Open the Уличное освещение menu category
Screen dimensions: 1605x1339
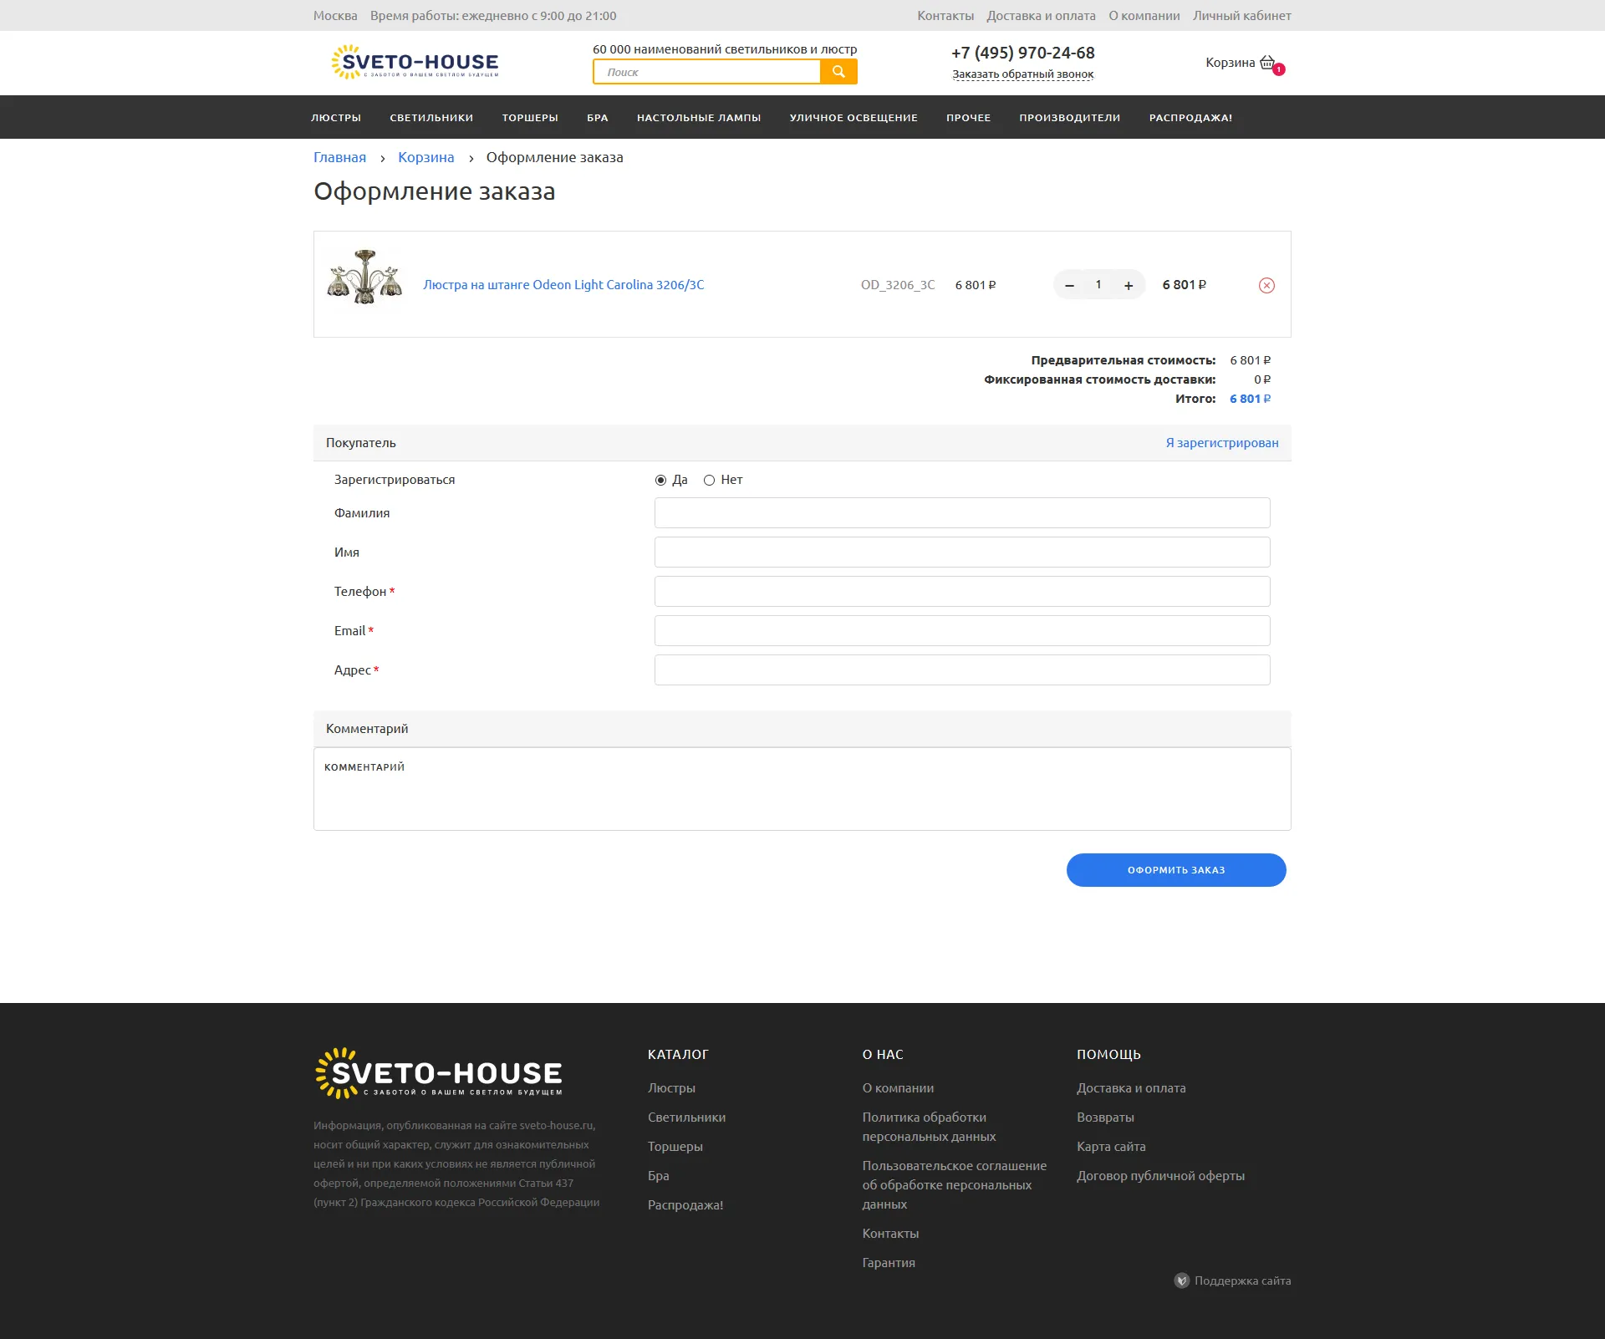[x=853, y=118]
